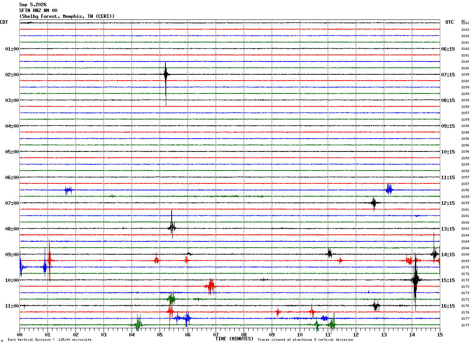
Task: Click the Sep 5,2026 date header
Action: (x=33, y=5)
